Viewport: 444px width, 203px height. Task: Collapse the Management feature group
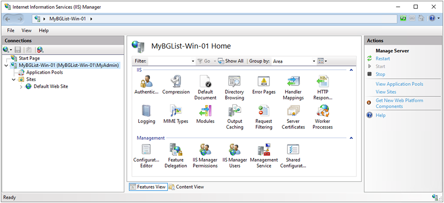coord(351,138)
